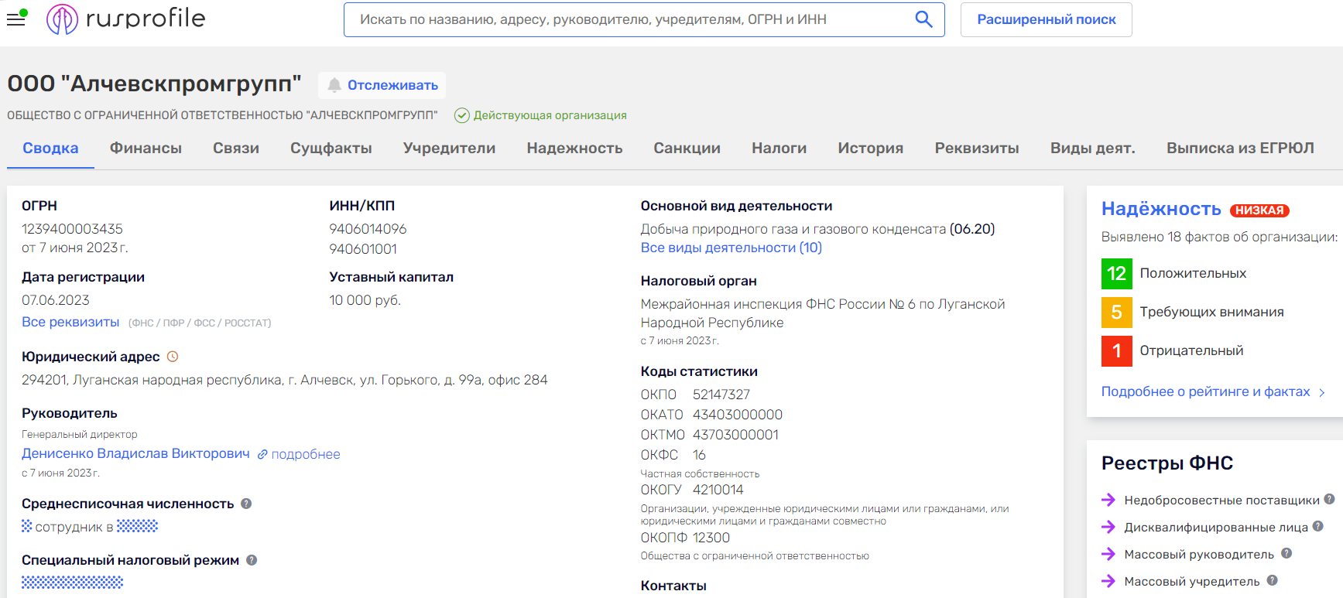The image size is (1343, 598).
Task: Open director Денисенко Владислав Викторович link
Action: click(135, 453)
